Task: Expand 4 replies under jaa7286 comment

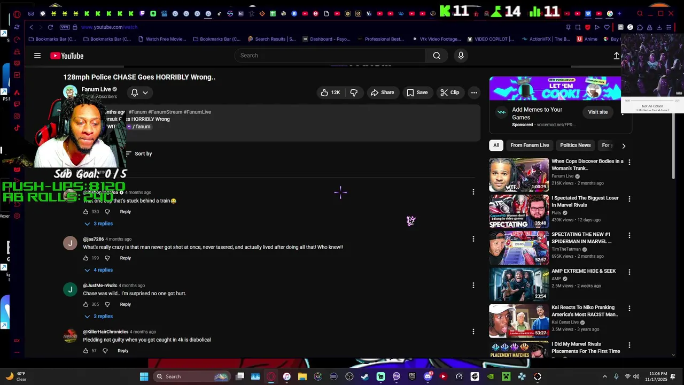Action: tap(98, 270)
